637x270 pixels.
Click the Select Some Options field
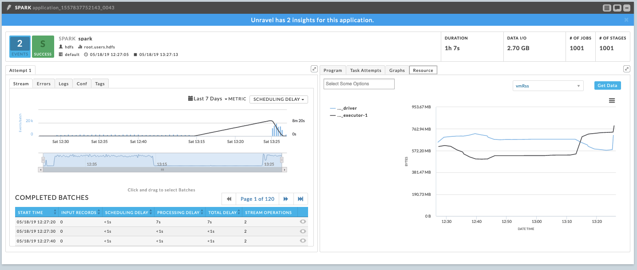pyautogui.click(x=359, y=84)
